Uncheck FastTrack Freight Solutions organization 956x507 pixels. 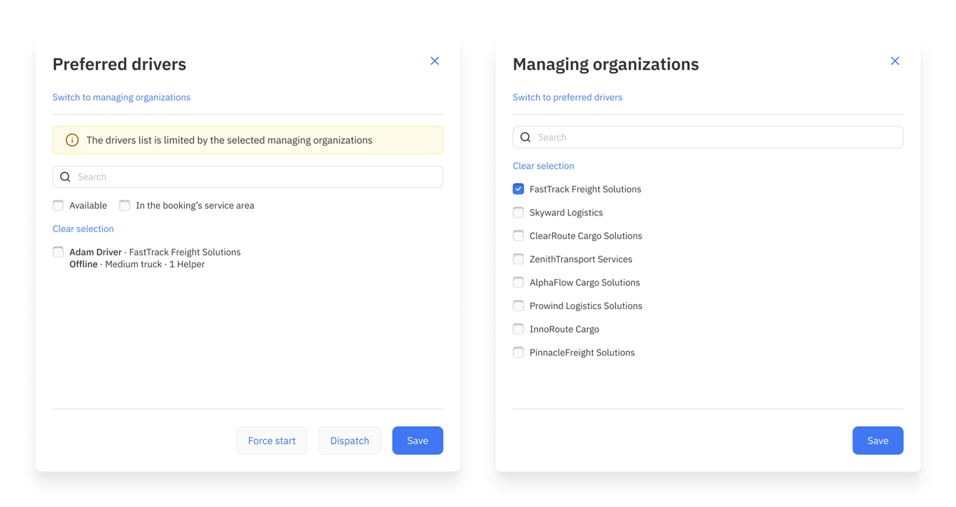519,189
